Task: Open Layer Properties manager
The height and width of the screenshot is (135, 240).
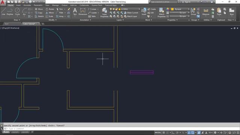Action: click(104, 12)
